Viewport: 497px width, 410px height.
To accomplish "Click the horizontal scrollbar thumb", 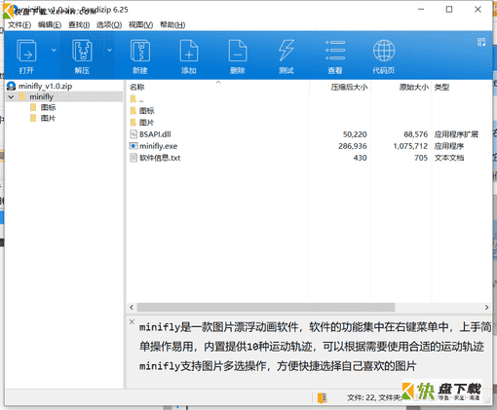I will 266,307.
